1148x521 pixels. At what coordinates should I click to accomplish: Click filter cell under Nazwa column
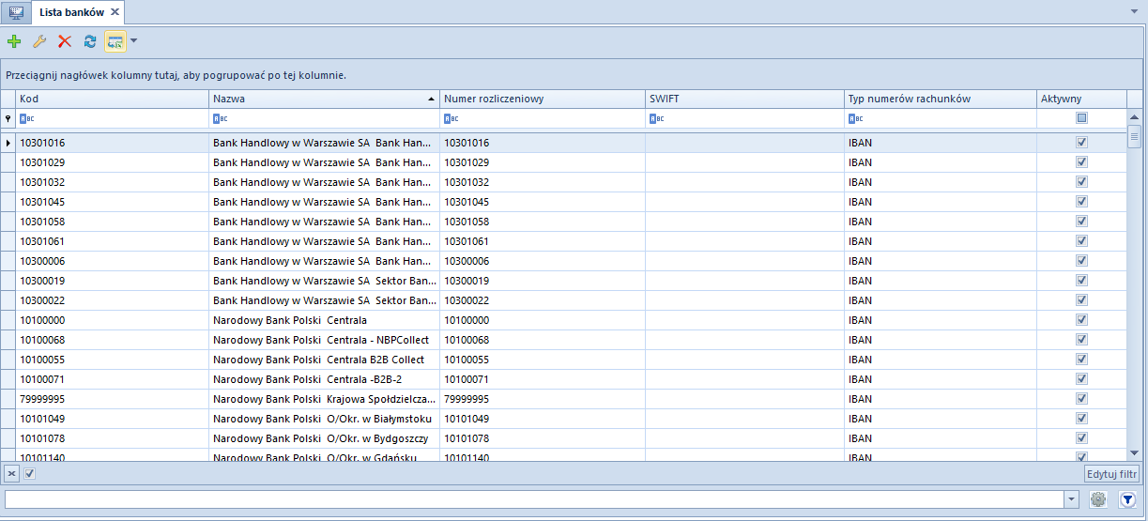[324, 118]
